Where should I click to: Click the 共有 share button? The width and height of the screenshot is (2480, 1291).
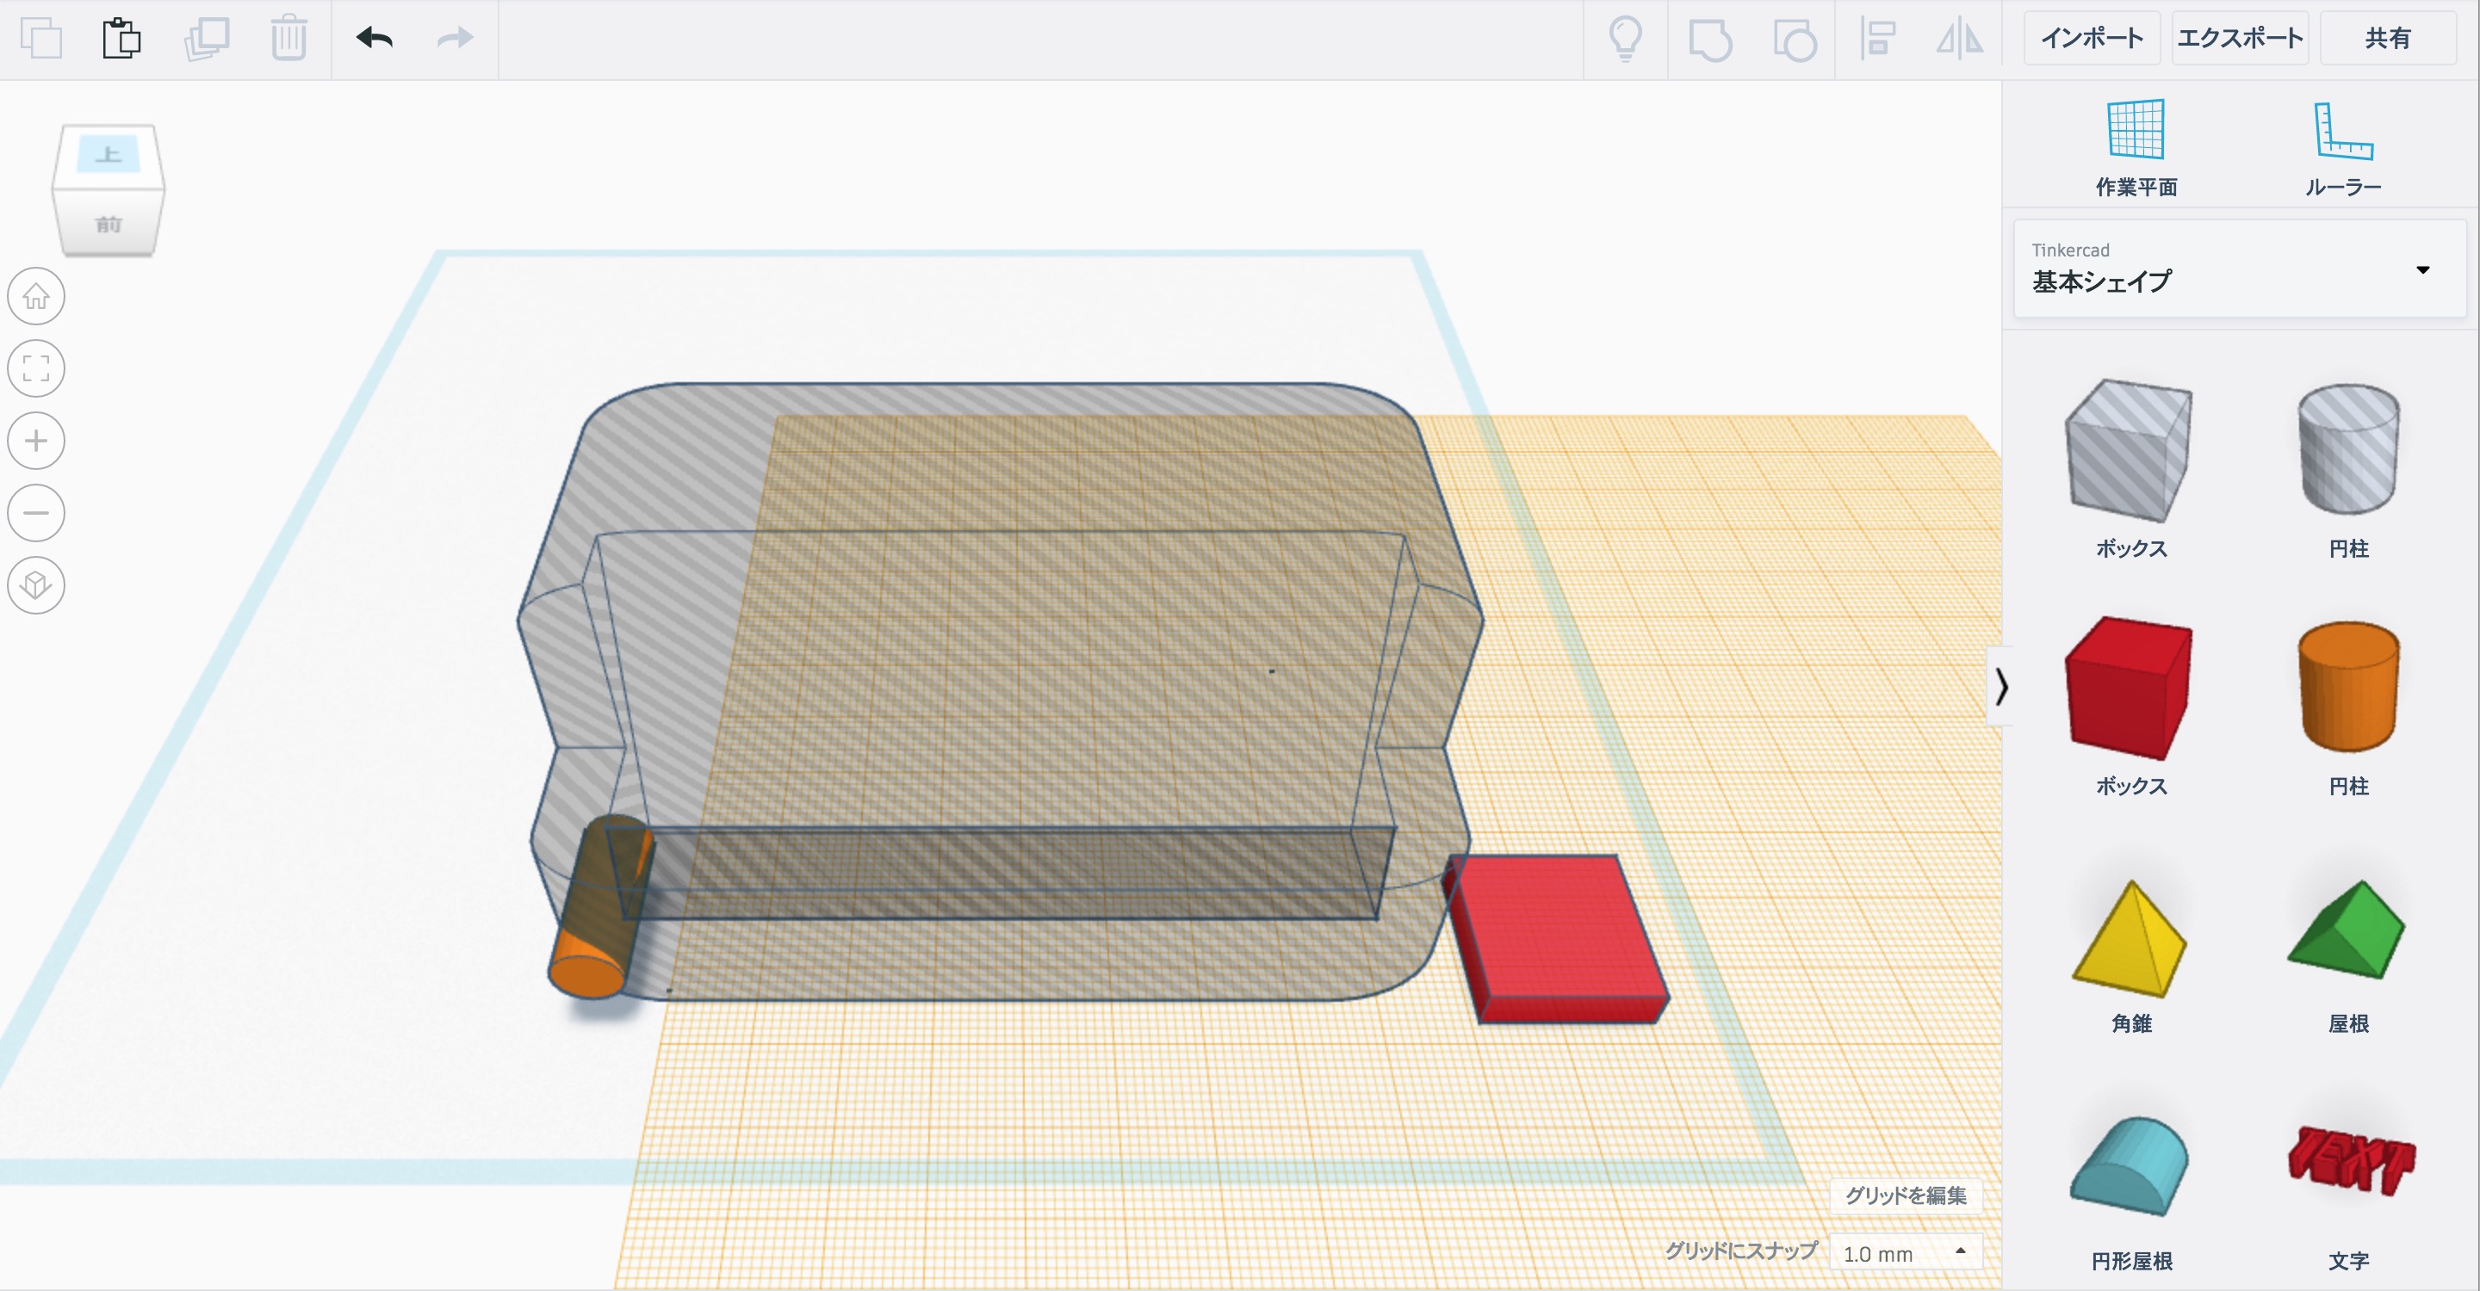pos(2387,39)
